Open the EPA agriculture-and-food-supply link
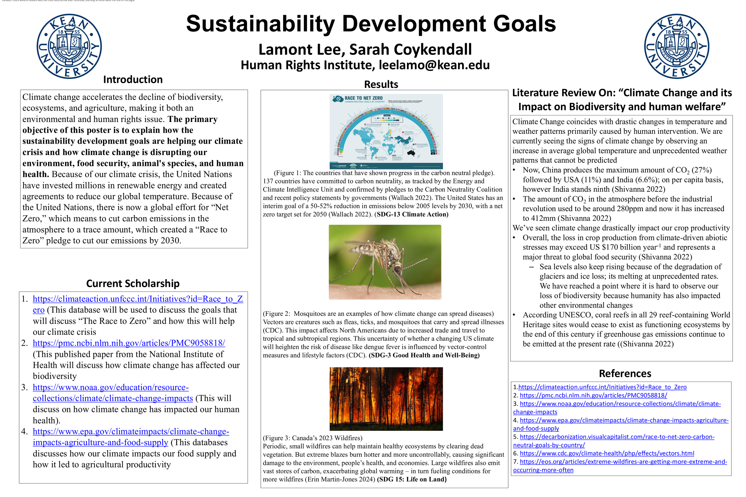 [130, 431]
